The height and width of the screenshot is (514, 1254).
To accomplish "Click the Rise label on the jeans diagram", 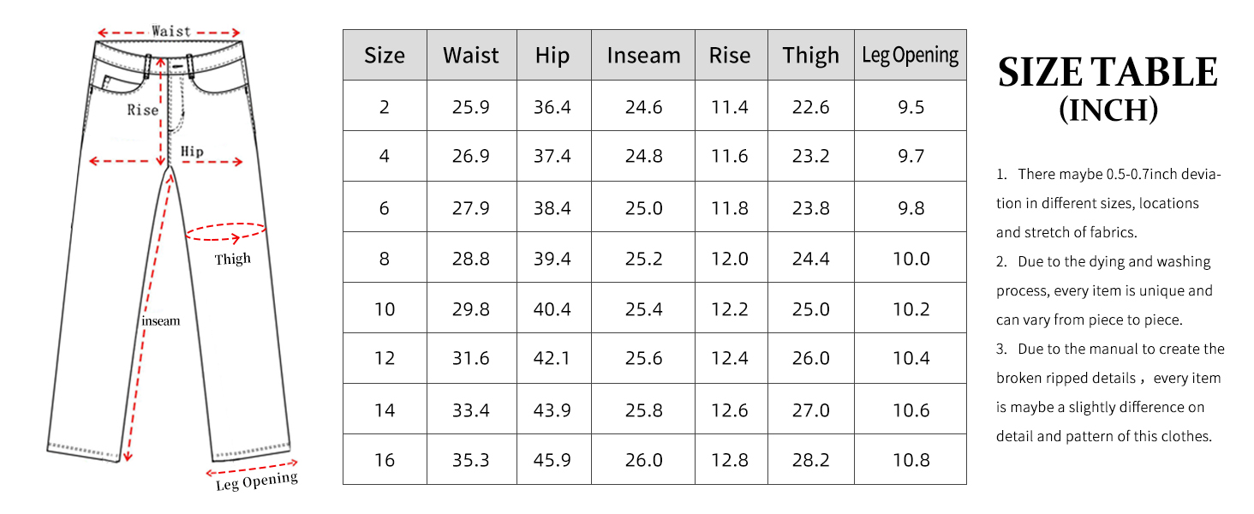I will [x=142, y=110].
